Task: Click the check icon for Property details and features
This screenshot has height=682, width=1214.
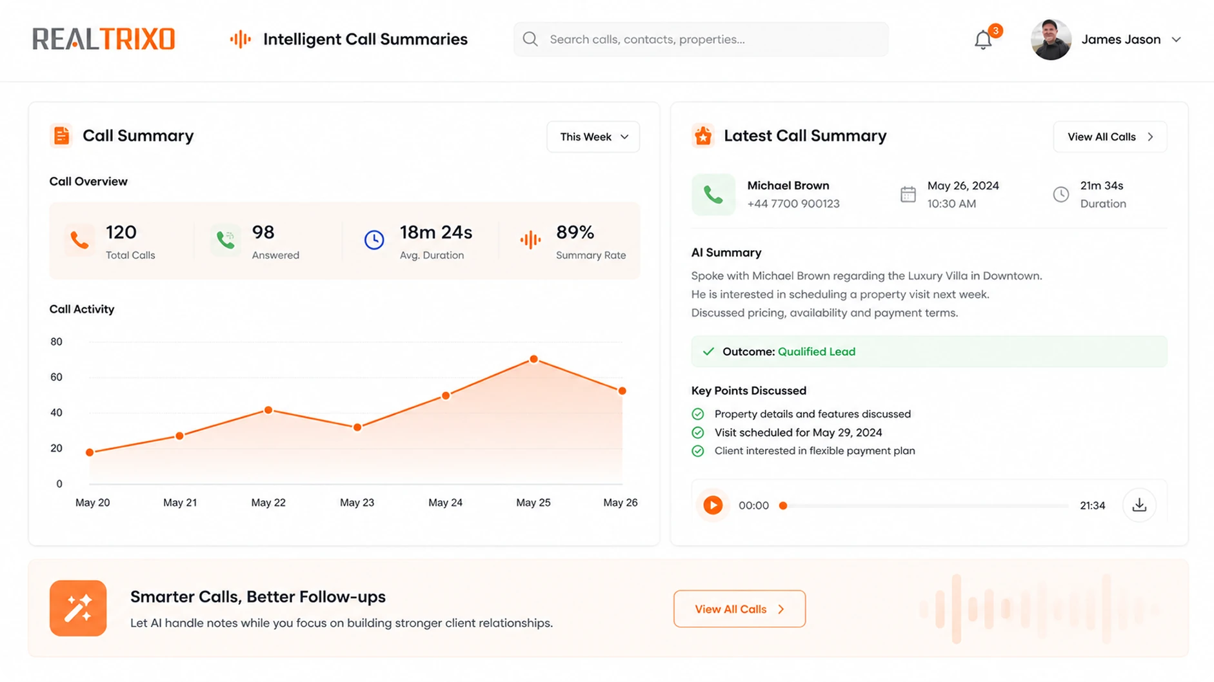Action: point(698,414)
